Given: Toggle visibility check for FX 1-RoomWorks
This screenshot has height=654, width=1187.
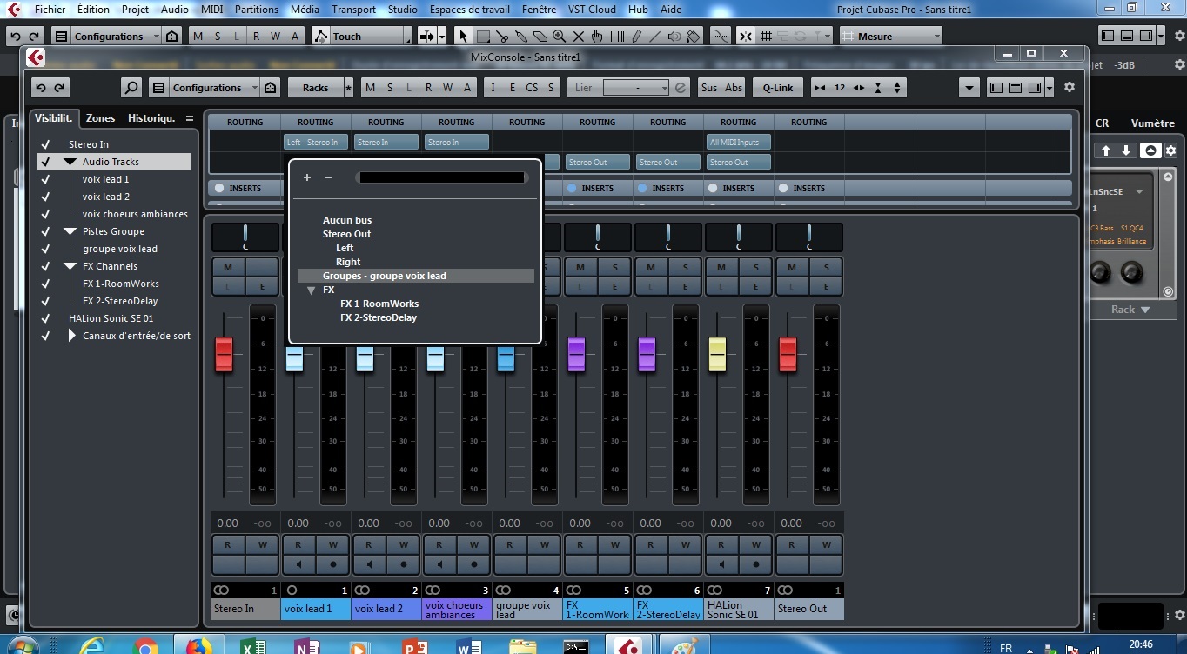Looking at the screenshot, I should [45, 284].
